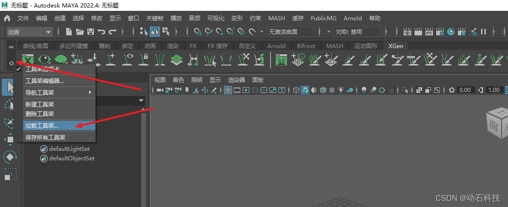The image size is (508, 207).
Task: Open XGen window green X shelf icon
Action: pyautogui.click(x=28, y=60)
